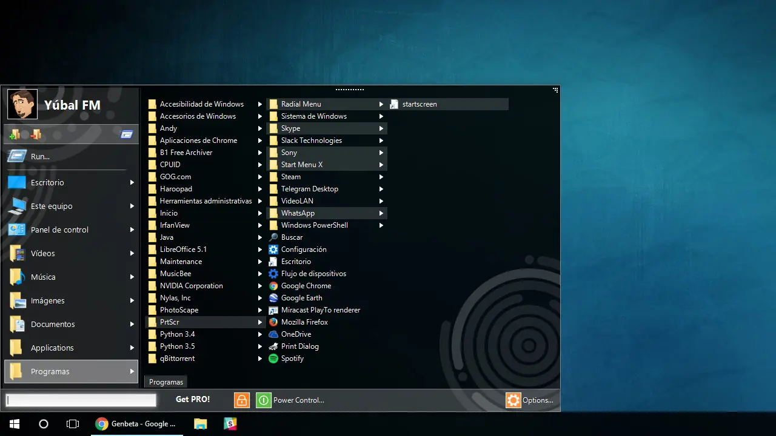Open the LibreOffice 5.1 folder
The image size is (776, 436).
point(206,249)
